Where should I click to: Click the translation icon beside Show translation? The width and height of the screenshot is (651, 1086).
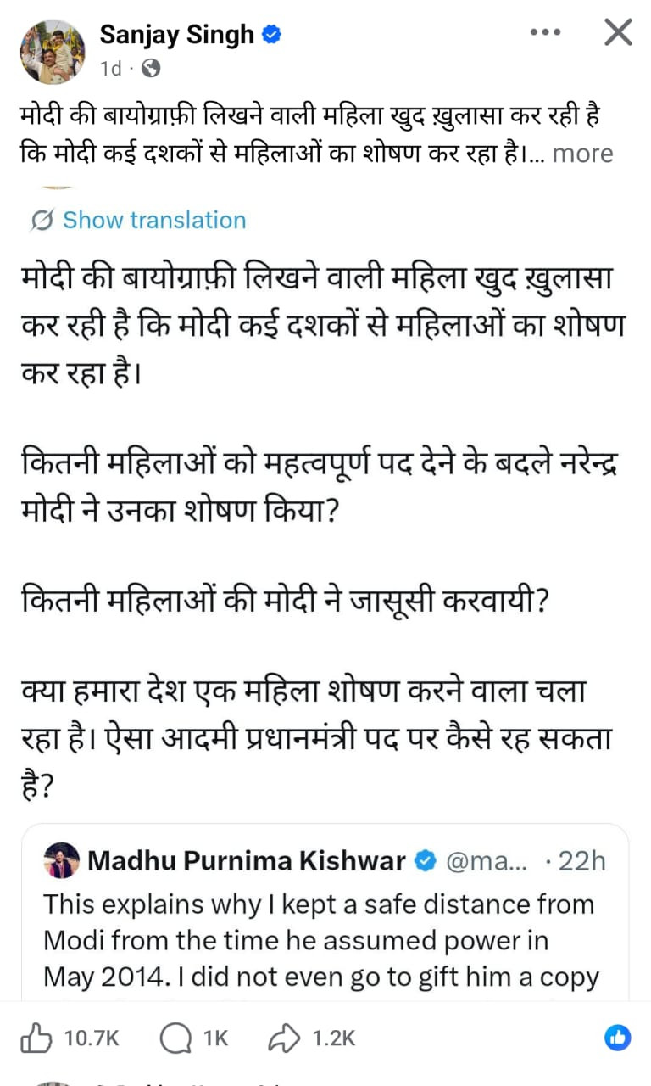pyautogui.click(x=41, y=221)
